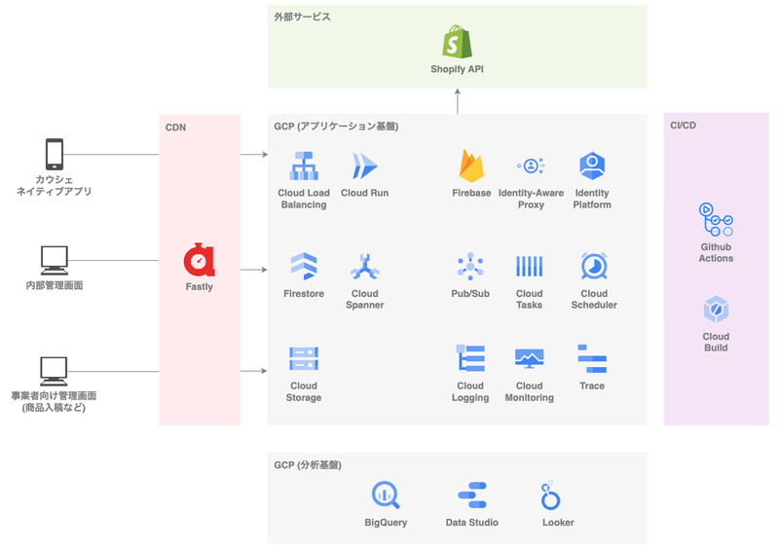Click the Shopify API shopping bag icon

click(457, 42)
